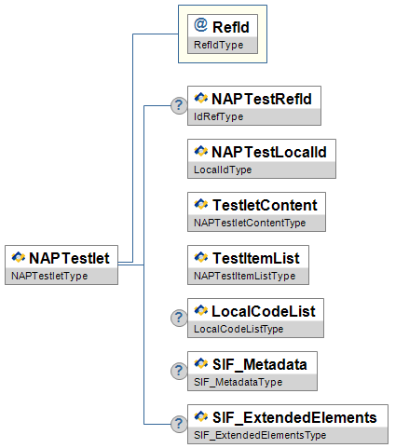Click the LocalIdType type label
This screenshot has width=409, height=448.
click(x=223, y=170)
